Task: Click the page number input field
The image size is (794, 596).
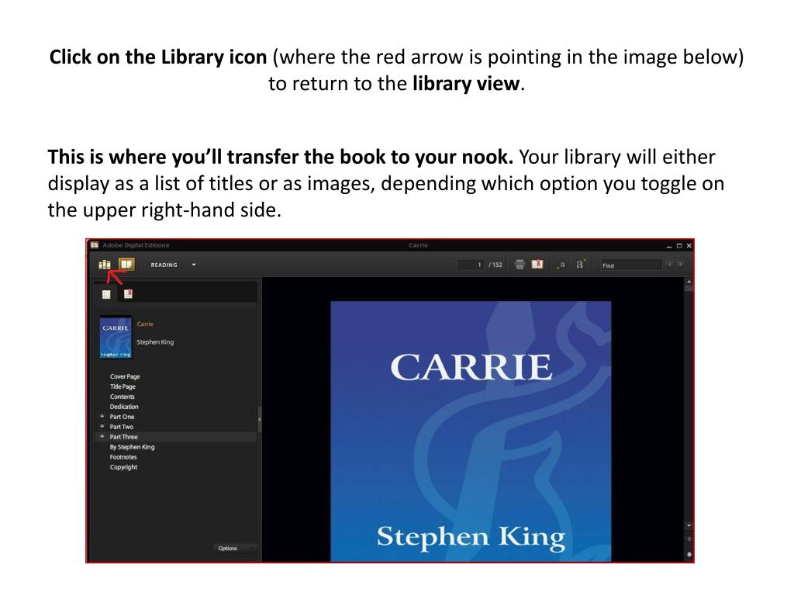Action: (x=471, y=265)
